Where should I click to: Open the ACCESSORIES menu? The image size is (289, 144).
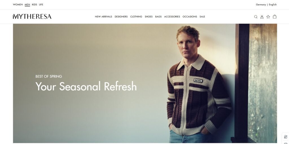172,17
